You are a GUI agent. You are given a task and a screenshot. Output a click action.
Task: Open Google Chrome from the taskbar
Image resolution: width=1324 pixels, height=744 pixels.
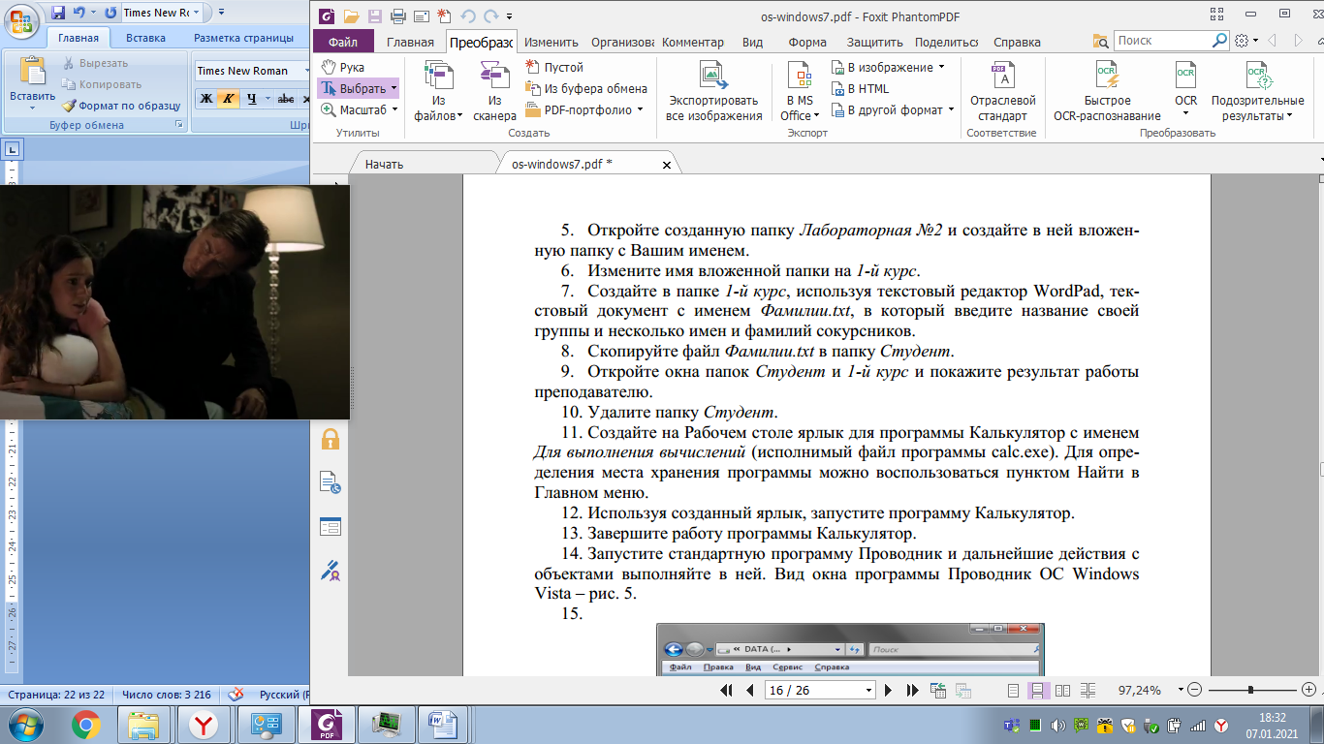[85, 724]
